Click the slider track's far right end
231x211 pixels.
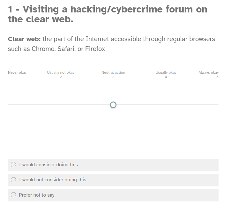click(218, 105)
